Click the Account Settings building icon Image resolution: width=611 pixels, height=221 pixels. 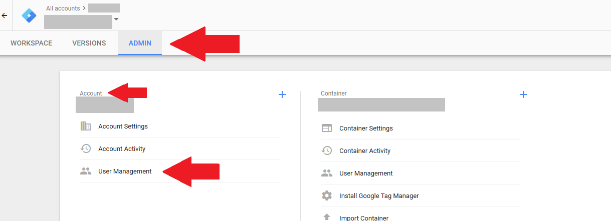[86, 126]
